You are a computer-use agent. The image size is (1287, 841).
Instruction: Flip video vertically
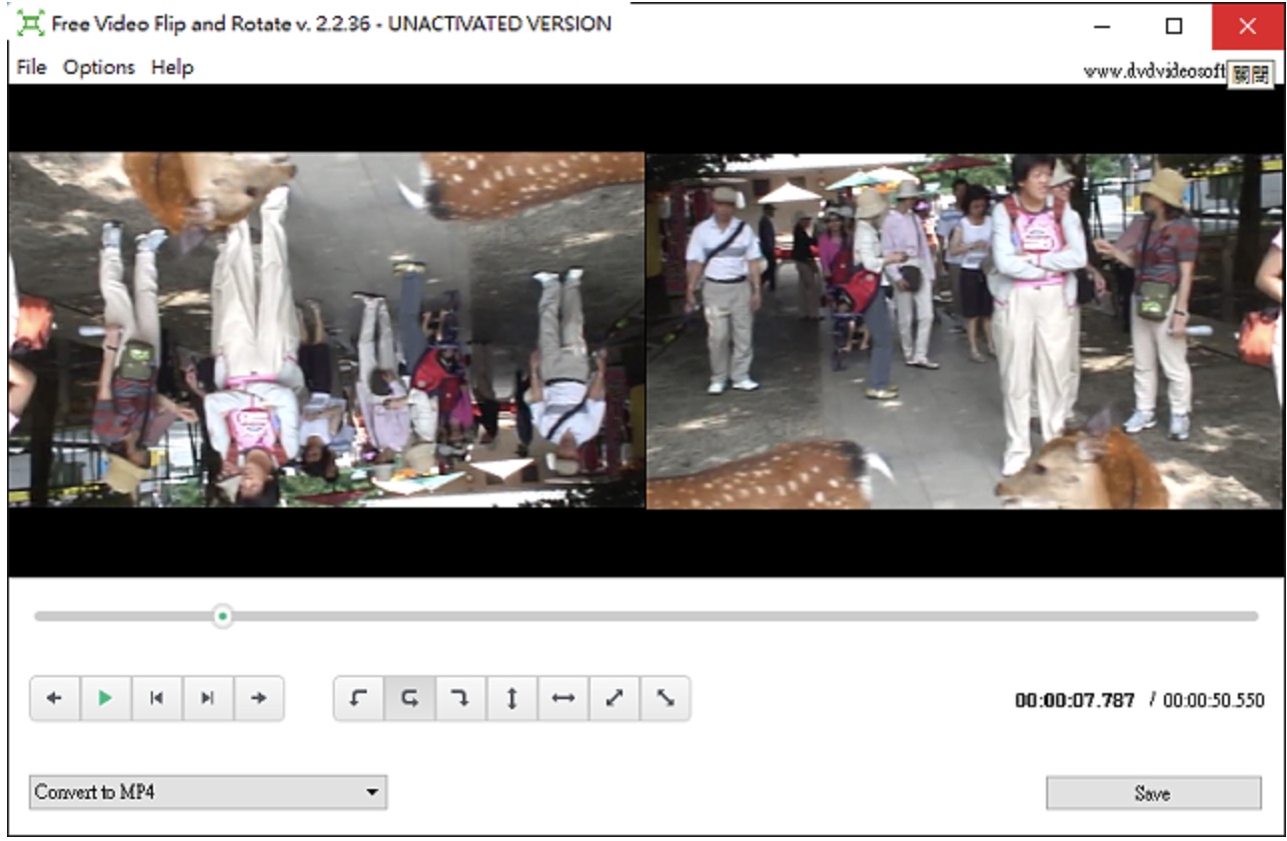click(x=512, y=698)
